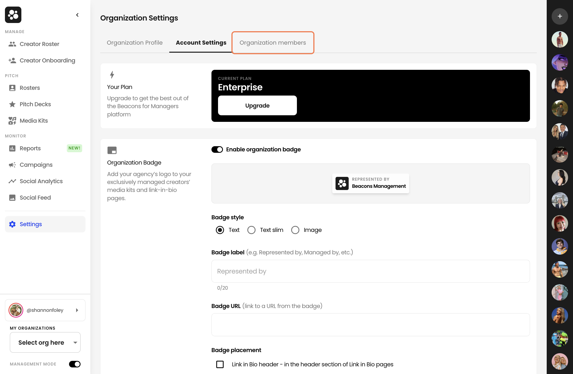Select the Image badge style radio
Viewport: 573px width, 374px height.
(x=295, y=230)
